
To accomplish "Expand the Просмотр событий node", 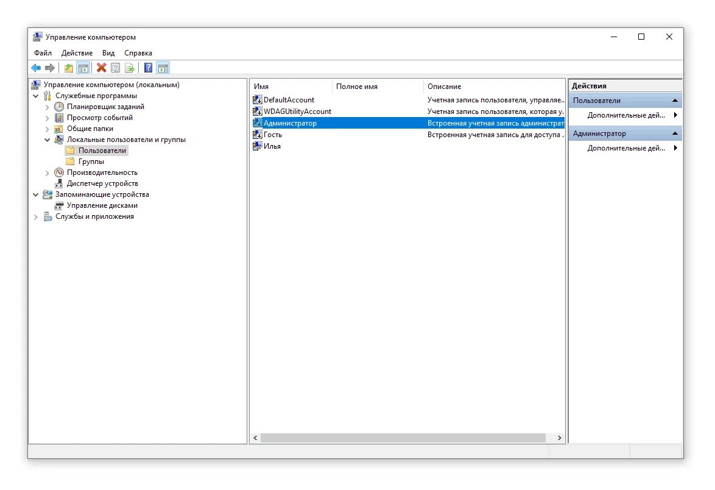I will [47, 118].
